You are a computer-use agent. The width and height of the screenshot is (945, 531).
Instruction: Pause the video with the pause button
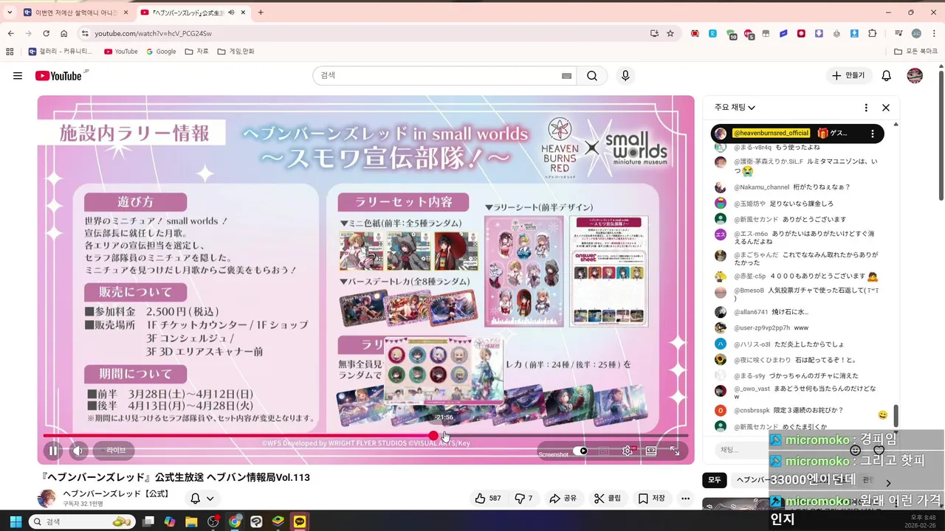click(x=53, y=451)
